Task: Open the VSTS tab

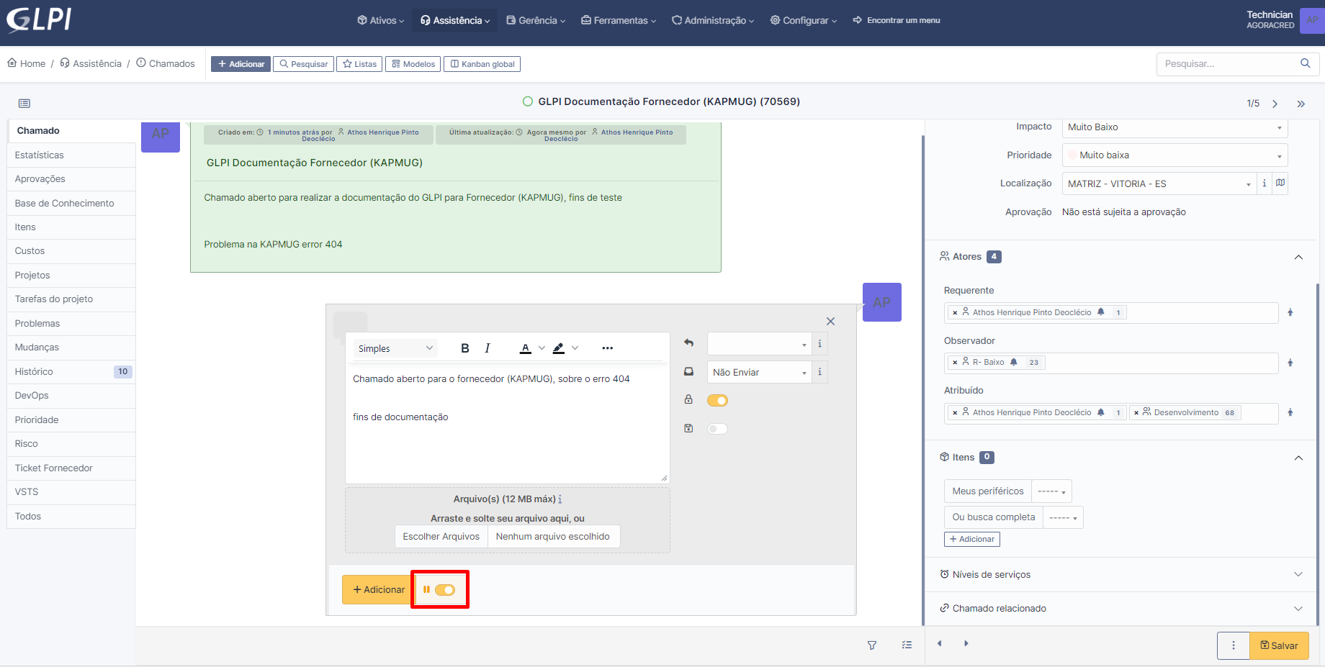Action: point(71,492)
